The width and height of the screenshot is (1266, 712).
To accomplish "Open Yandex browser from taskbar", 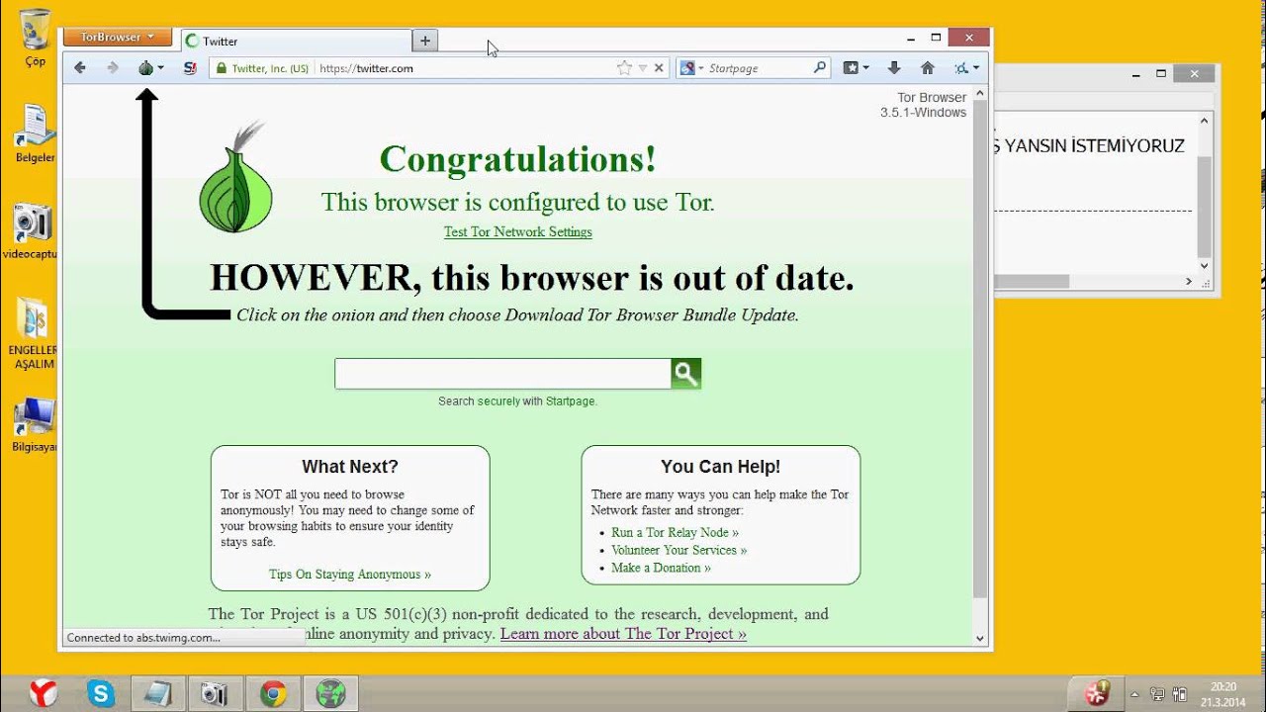I will pyautogui.click(x=44, y=693).
